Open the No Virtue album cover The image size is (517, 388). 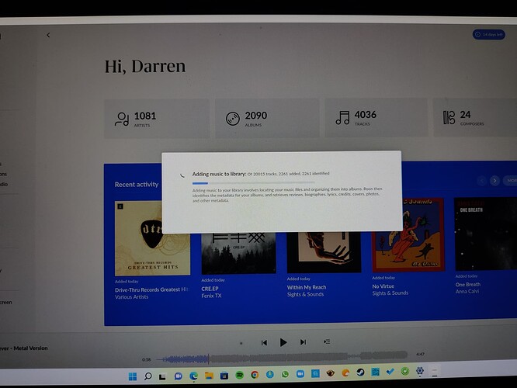point(408,234)
